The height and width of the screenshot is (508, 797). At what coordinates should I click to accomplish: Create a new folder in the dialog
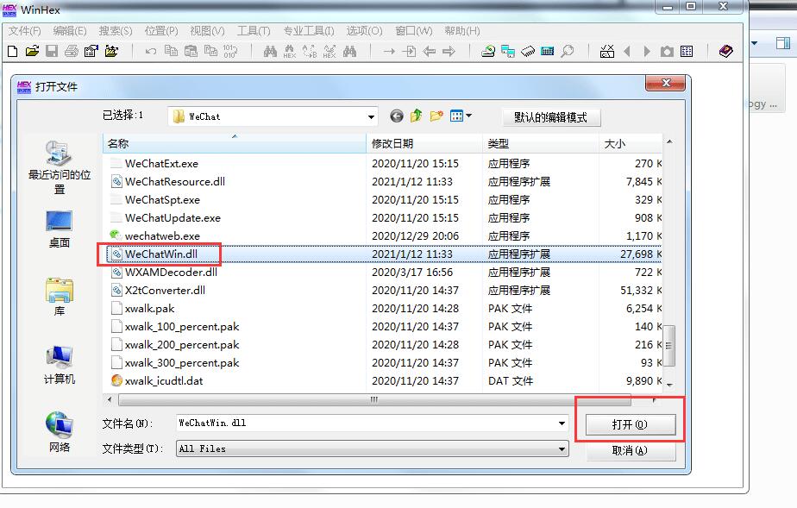click(436, 116)
